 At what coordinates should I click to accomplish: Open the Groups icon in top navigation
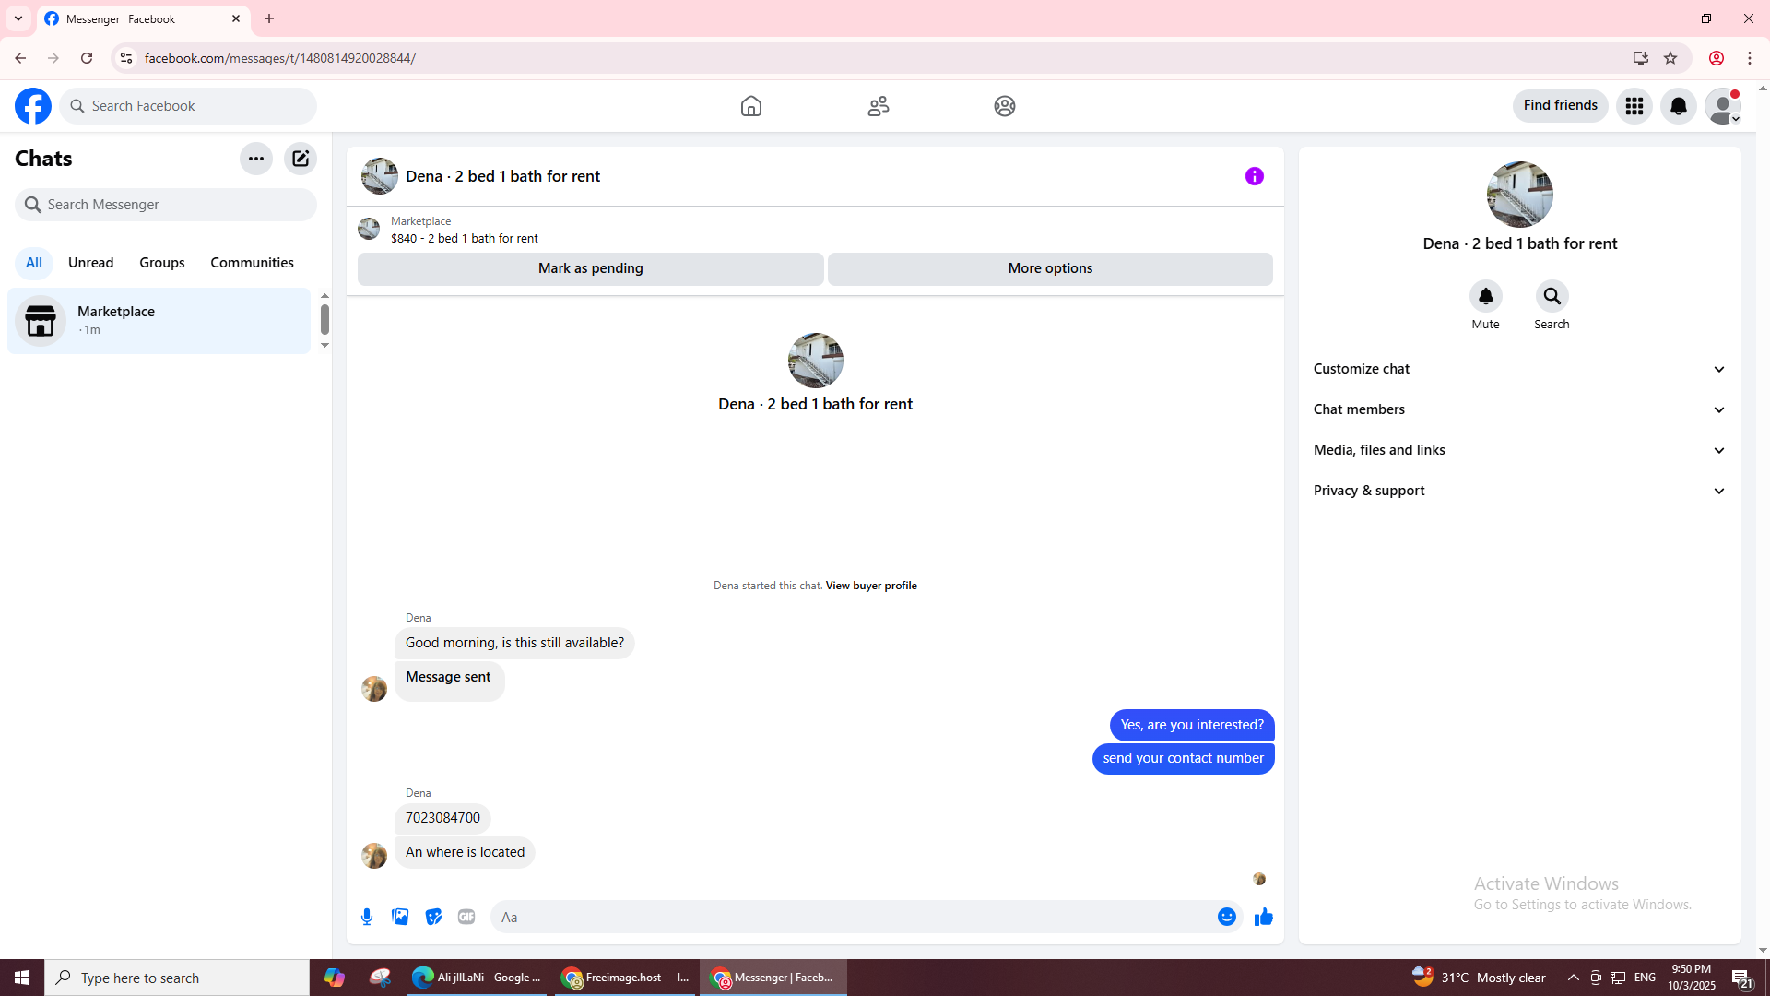click(x=1005, y=106)
